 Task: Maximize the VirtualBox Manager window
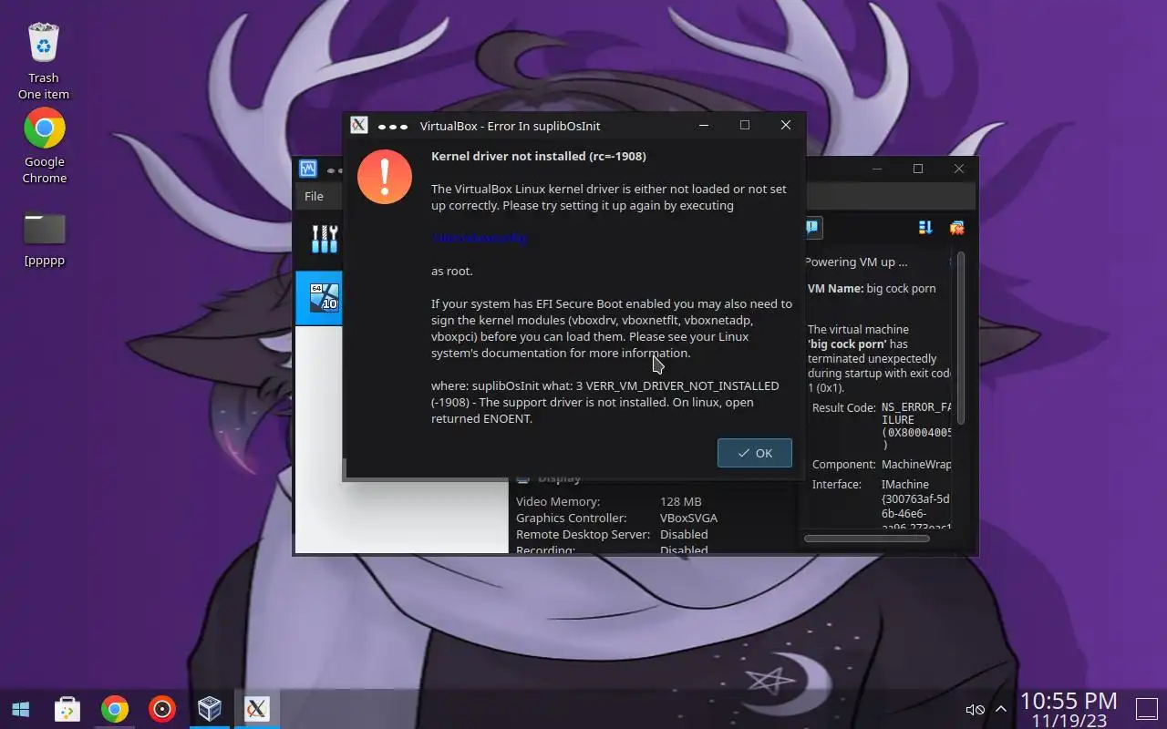point(918,169)
